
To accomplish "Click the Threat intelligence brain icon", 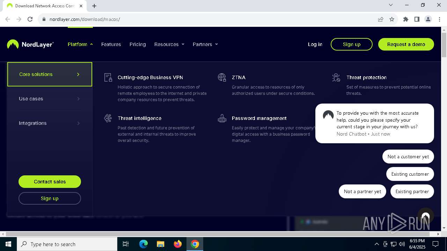I will coord(108,118).
